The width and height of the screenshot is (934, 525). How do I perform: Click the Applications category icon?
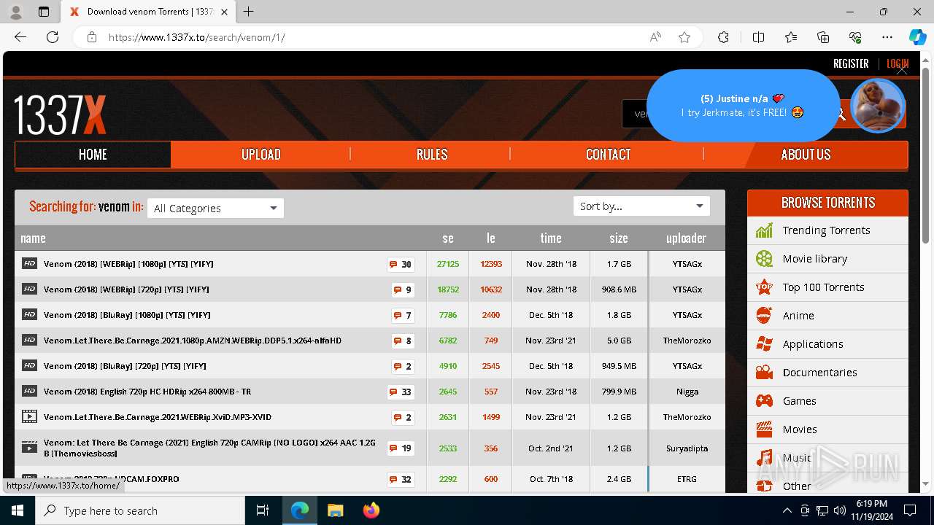click(764, 344)
